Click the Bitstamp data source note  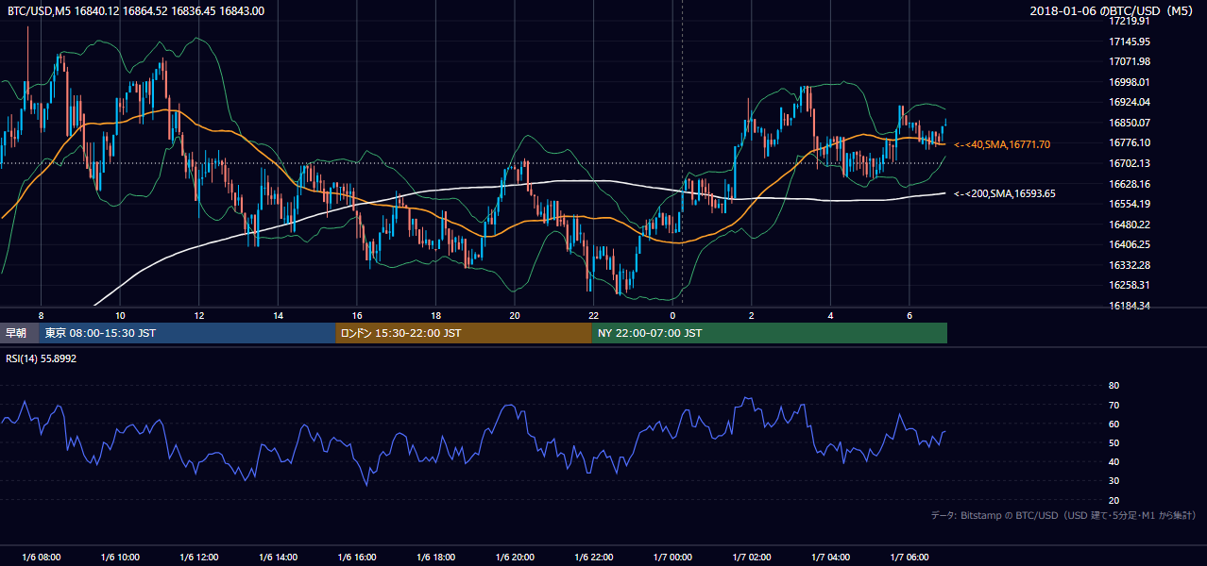point(1063,515)
